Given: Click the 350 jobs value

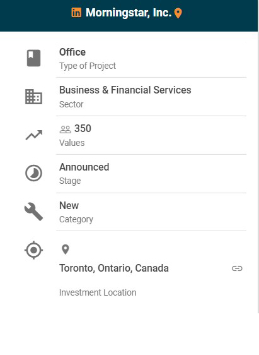Looking at the screenshot, I should 83,129.
